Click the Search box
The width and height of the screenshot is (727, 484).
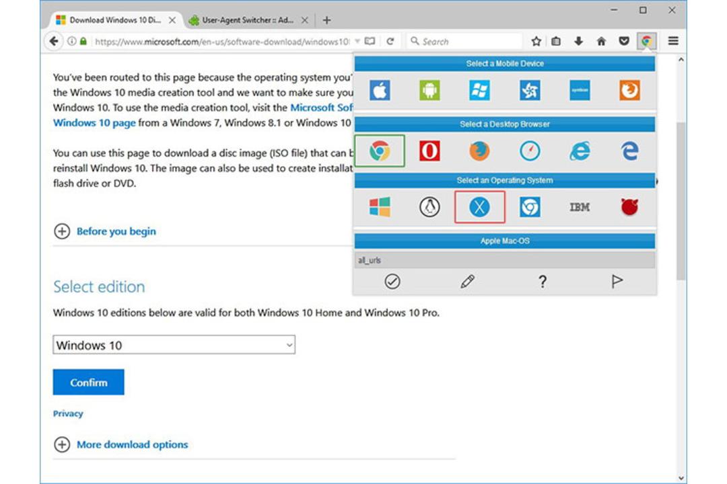[x=464, y=42]
